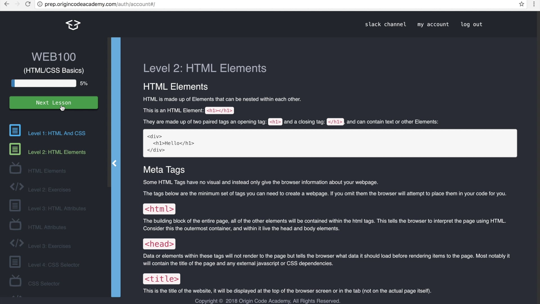
Task: Bookmark the page with the star icon
Action: tap(521, 4)
